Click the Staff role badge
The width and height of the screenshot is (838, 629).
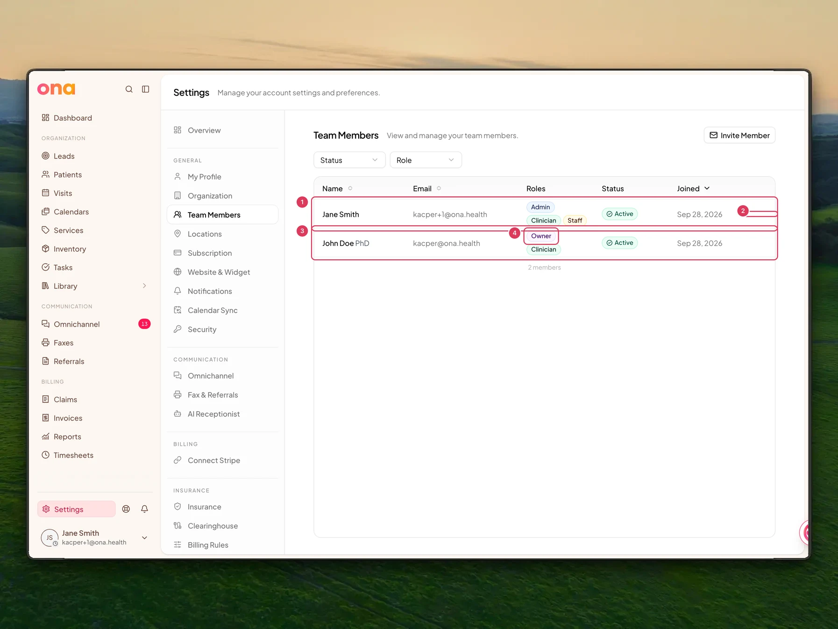coord(575,221)
